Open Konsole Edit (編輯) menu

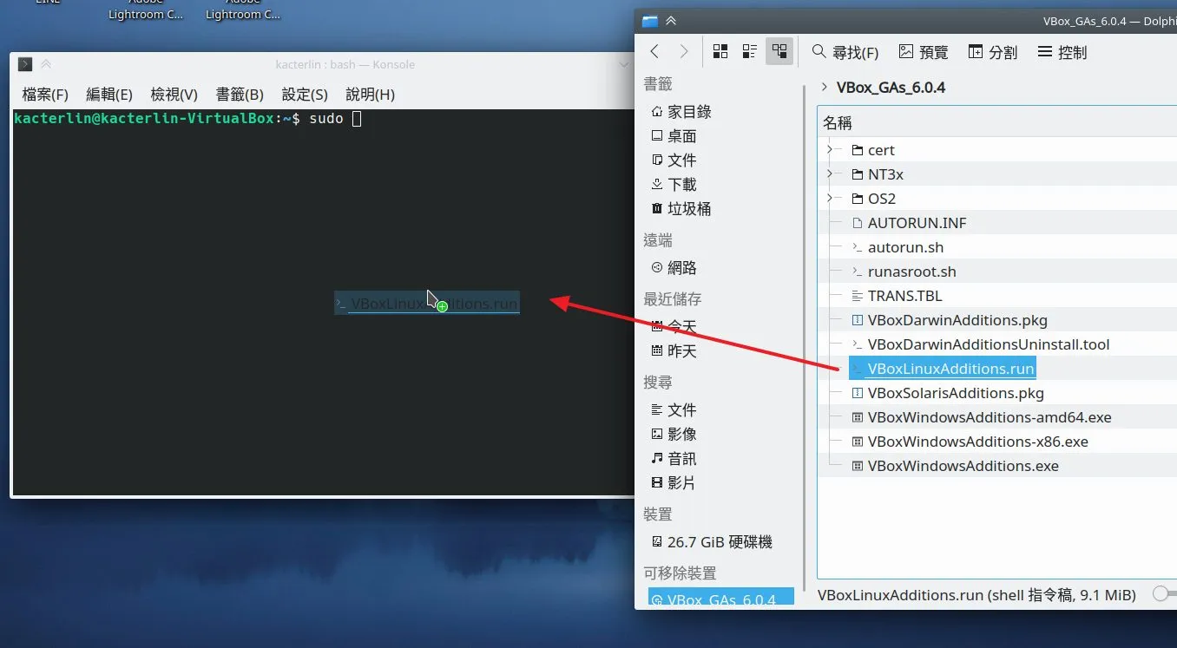(x=109, y=95)
